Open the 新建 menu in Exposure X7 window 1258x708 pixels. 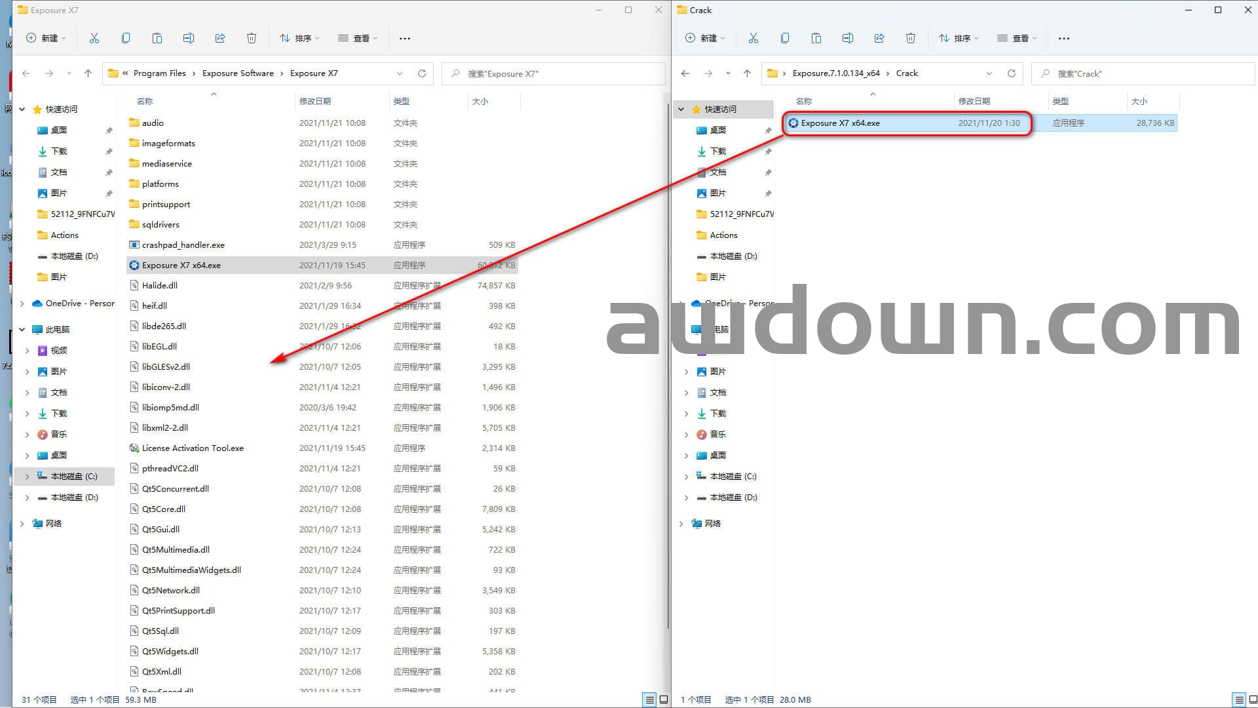tap(46, 38)
